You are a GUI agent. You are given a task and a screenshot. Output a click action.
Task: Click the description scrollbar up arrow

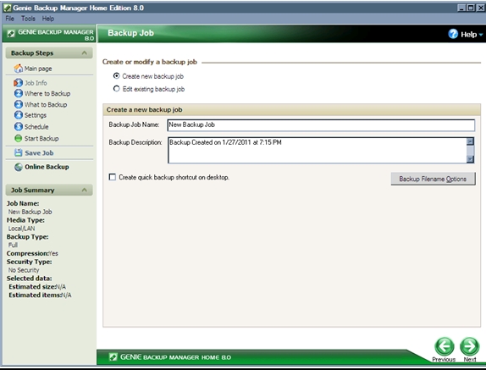tap(470, 141)
